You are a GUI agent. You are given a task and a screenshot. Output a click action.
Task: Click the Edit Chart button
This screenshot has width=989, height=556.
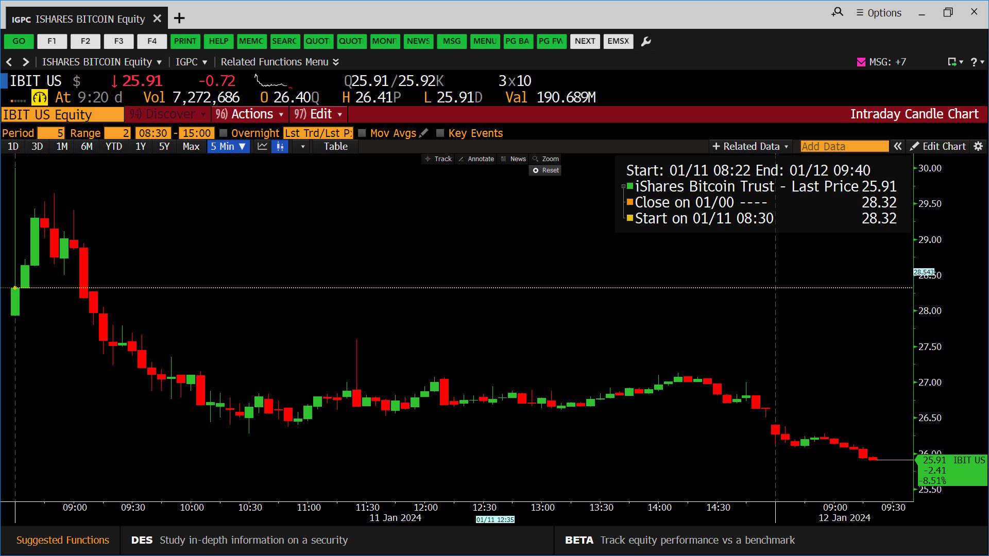939,146
